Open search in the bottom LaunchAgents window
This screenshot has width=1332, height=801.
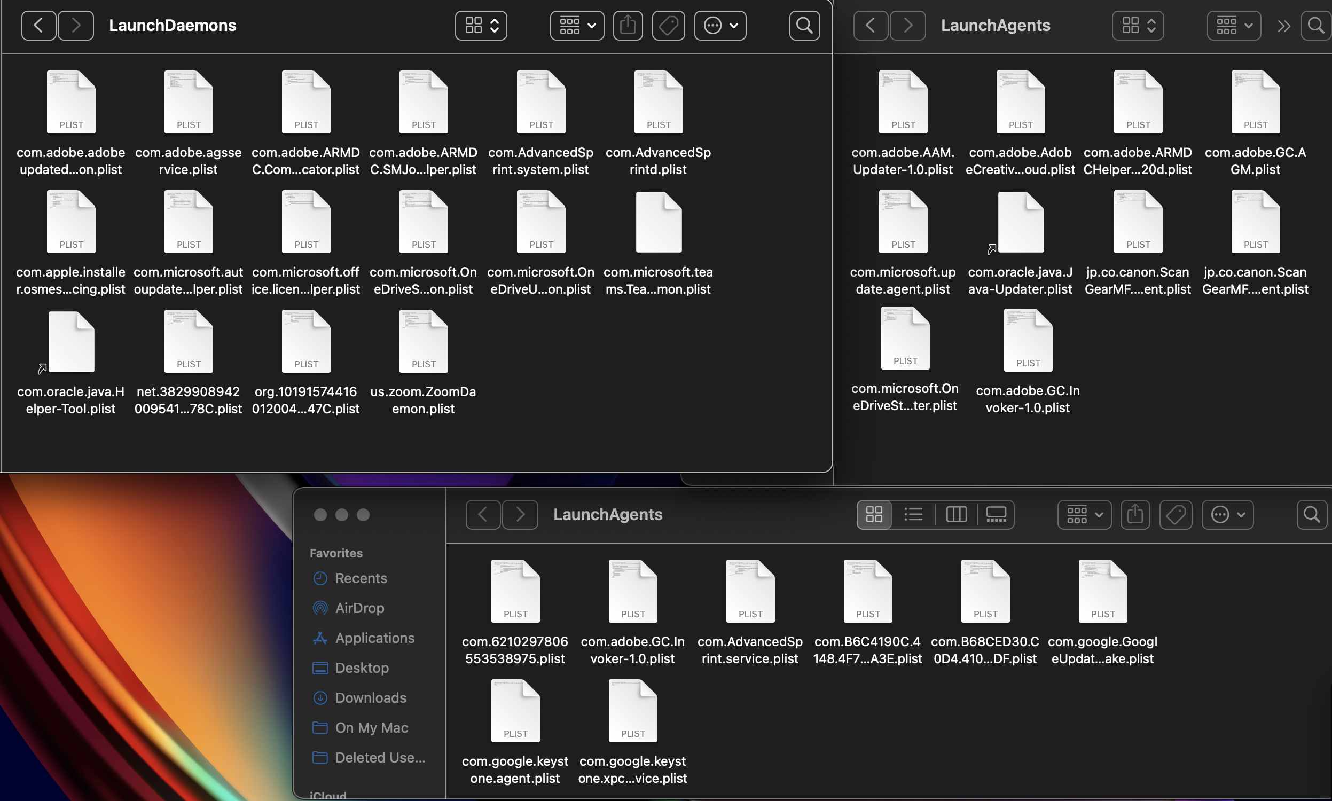pyautogui.click(x=1312, y=514)
